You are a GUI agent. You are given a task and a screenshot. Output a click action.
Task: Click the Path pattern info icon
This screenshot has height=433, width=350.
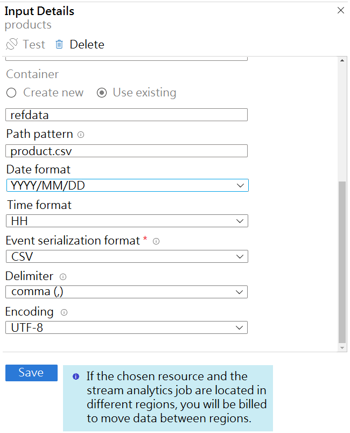[81, 134]
